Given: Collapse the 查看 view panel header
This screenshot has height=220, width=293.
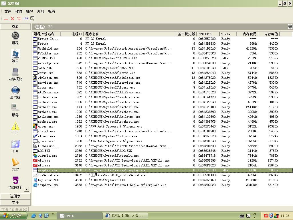Looking at the screenshot, I should pyautogui.click(x=15, y=27).
